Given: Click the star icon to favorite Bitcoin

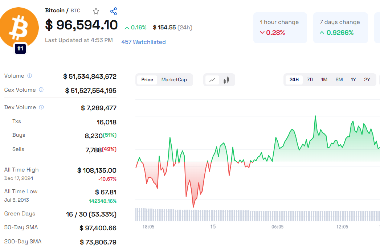Looking at the screenshot, I should pyautogui.click(x=96, y=11).
